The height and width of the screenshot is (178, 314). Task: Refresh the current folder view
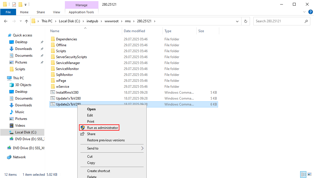(x=246, y=21)
